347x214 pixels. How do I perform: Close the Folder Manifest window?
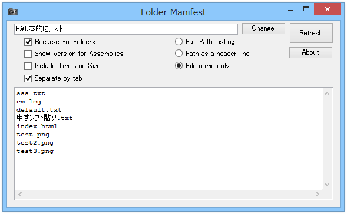click(327, 9)
